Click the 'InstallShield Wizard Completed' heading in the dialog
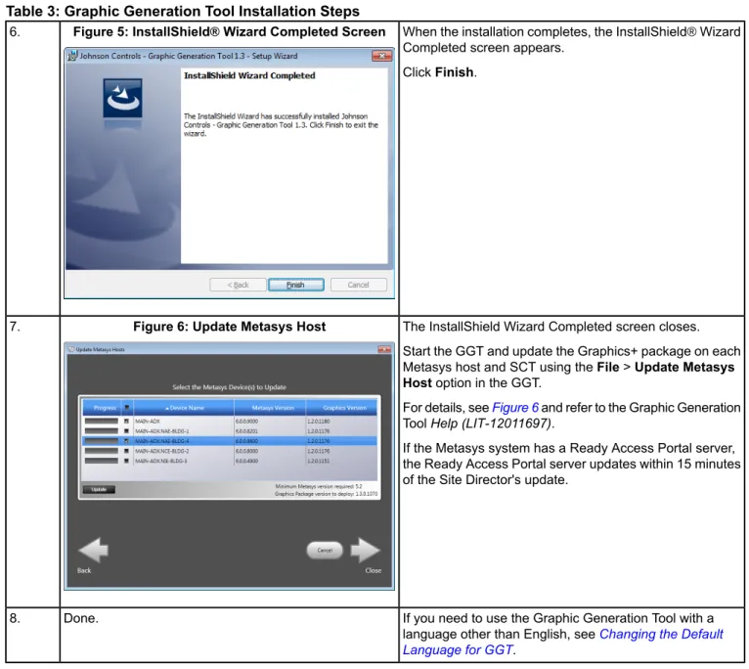Image resolution: width=749 pixels, height=669 pixels. click(249, 75)
